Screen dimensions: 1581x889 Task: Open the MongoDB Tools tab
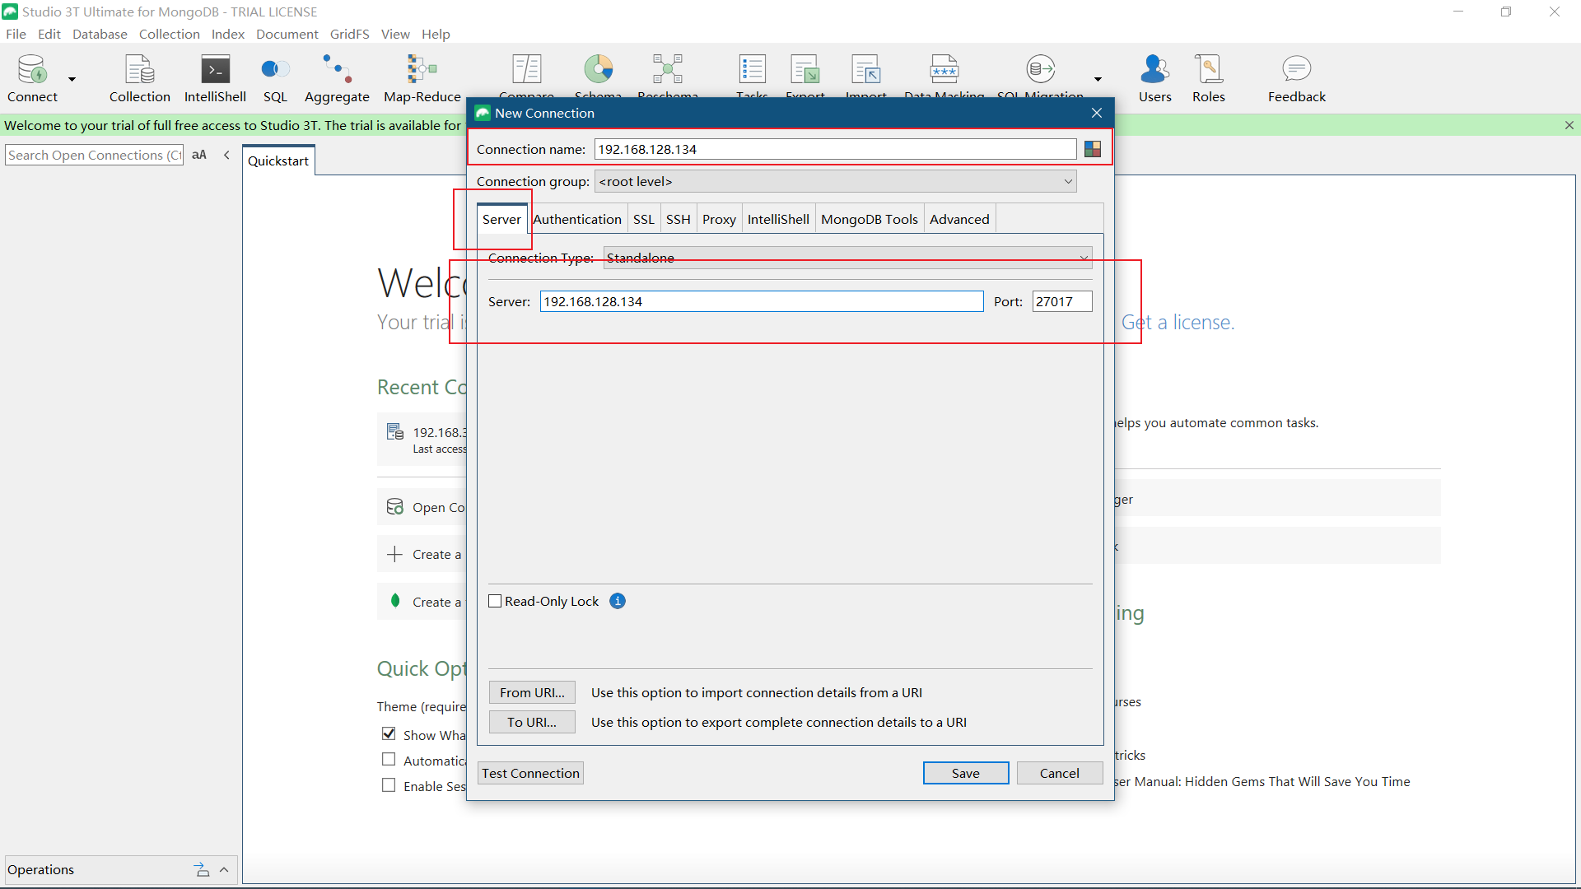tap(869, 219)
